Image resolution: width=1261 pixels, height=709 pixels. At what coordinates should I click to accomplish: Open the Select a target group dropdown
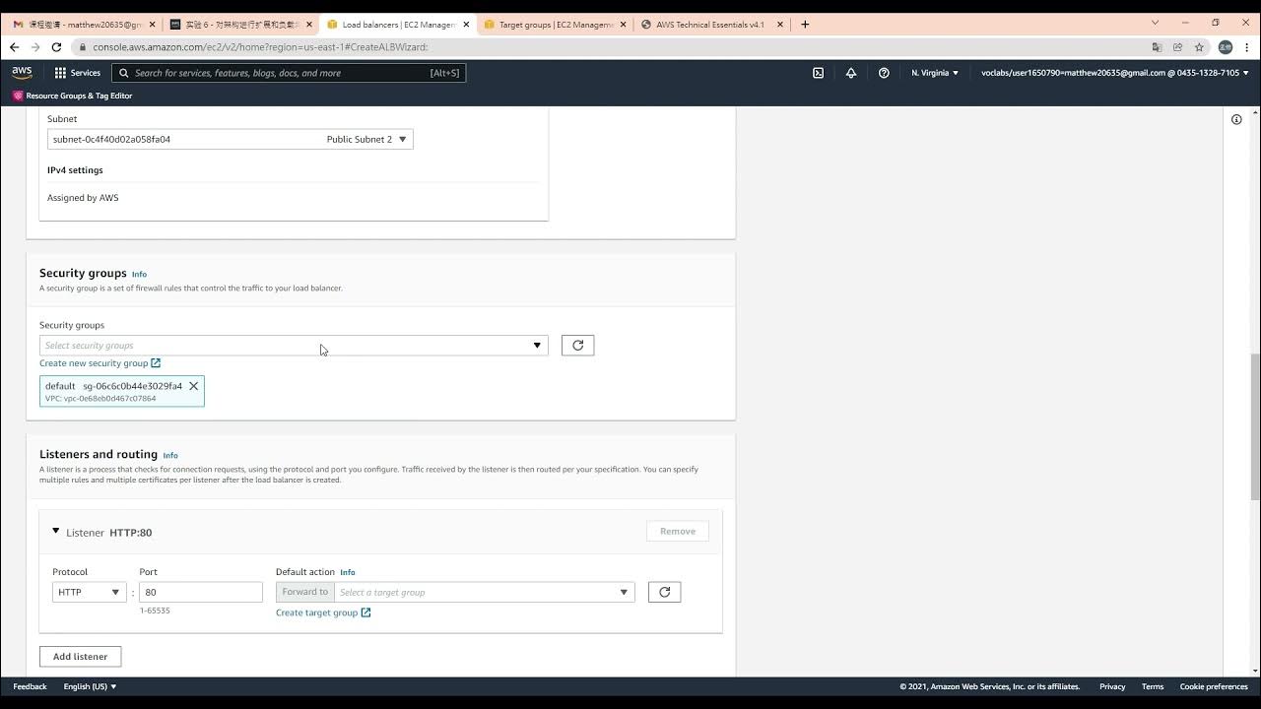point(484,592)
